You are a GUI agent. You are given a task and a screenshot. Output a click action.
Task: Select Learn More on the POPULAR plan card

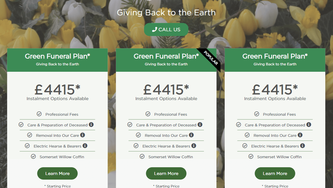click(x=166, y=173)
